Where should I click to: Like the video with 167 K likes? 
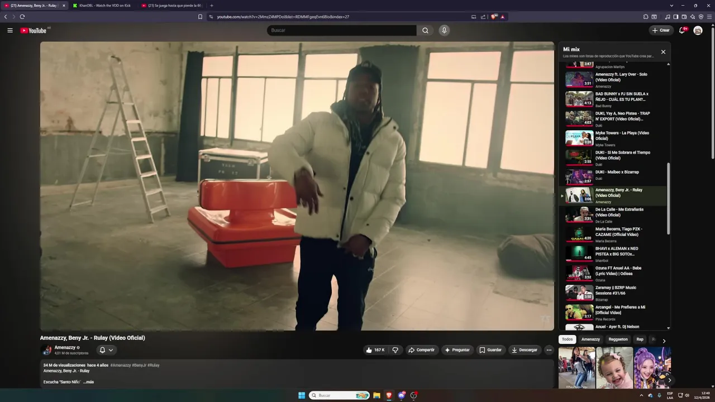375,350
